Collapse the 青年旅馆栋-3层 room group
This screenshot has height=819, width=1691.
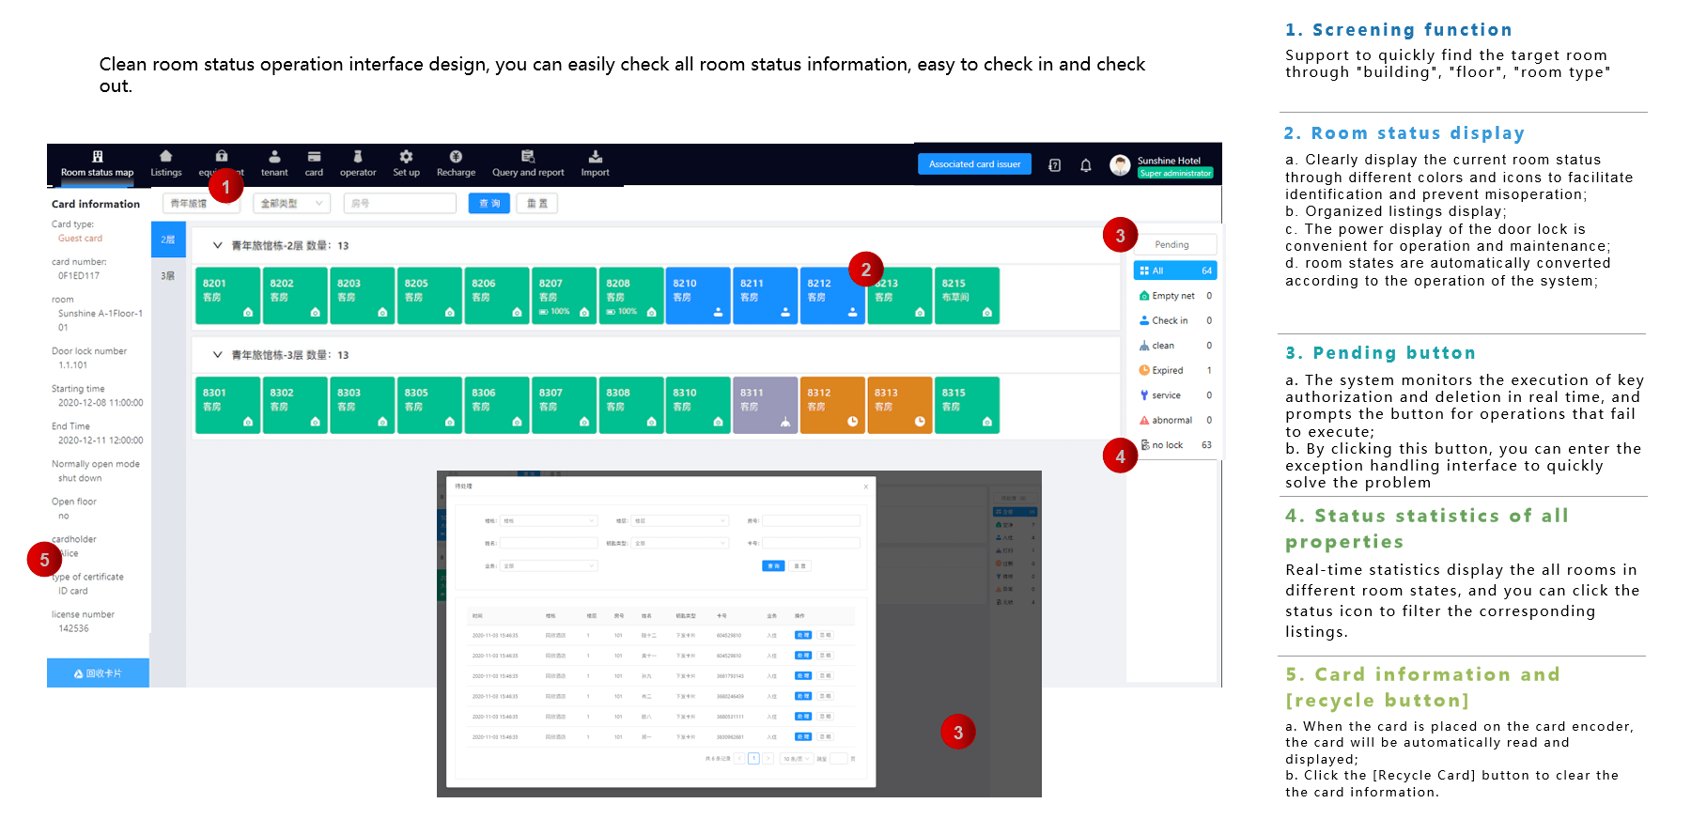tap(217, 355)
